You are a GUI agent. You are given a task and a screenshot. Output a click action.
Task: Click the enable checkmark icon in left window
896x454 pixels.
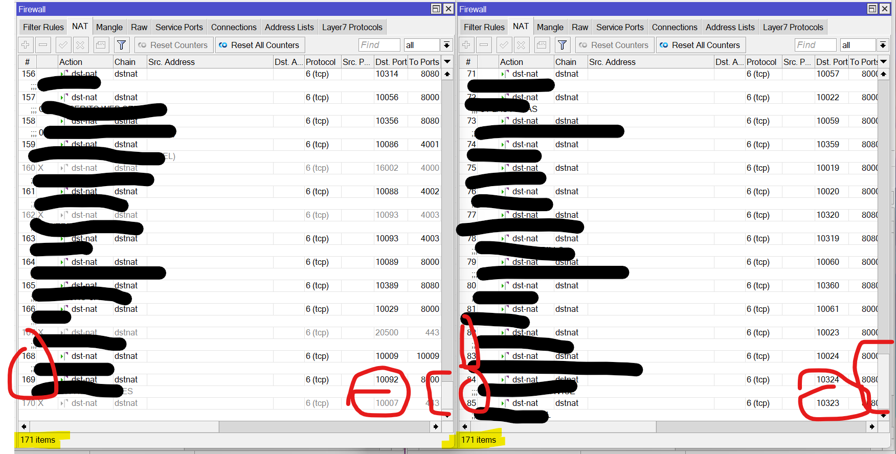(x=63, y=45)
